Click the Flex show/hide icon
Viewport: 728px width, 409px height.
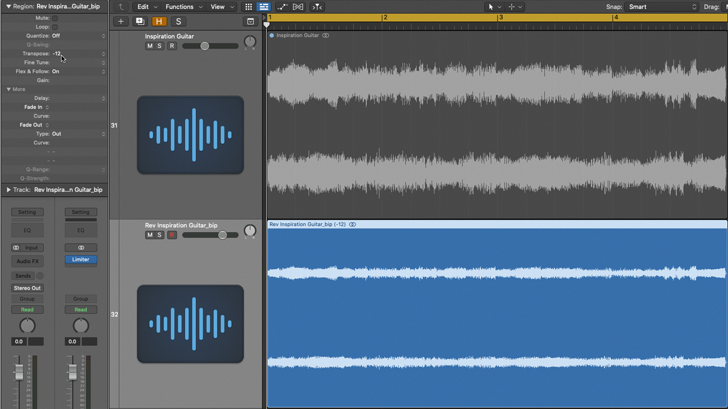click(298, 7)
